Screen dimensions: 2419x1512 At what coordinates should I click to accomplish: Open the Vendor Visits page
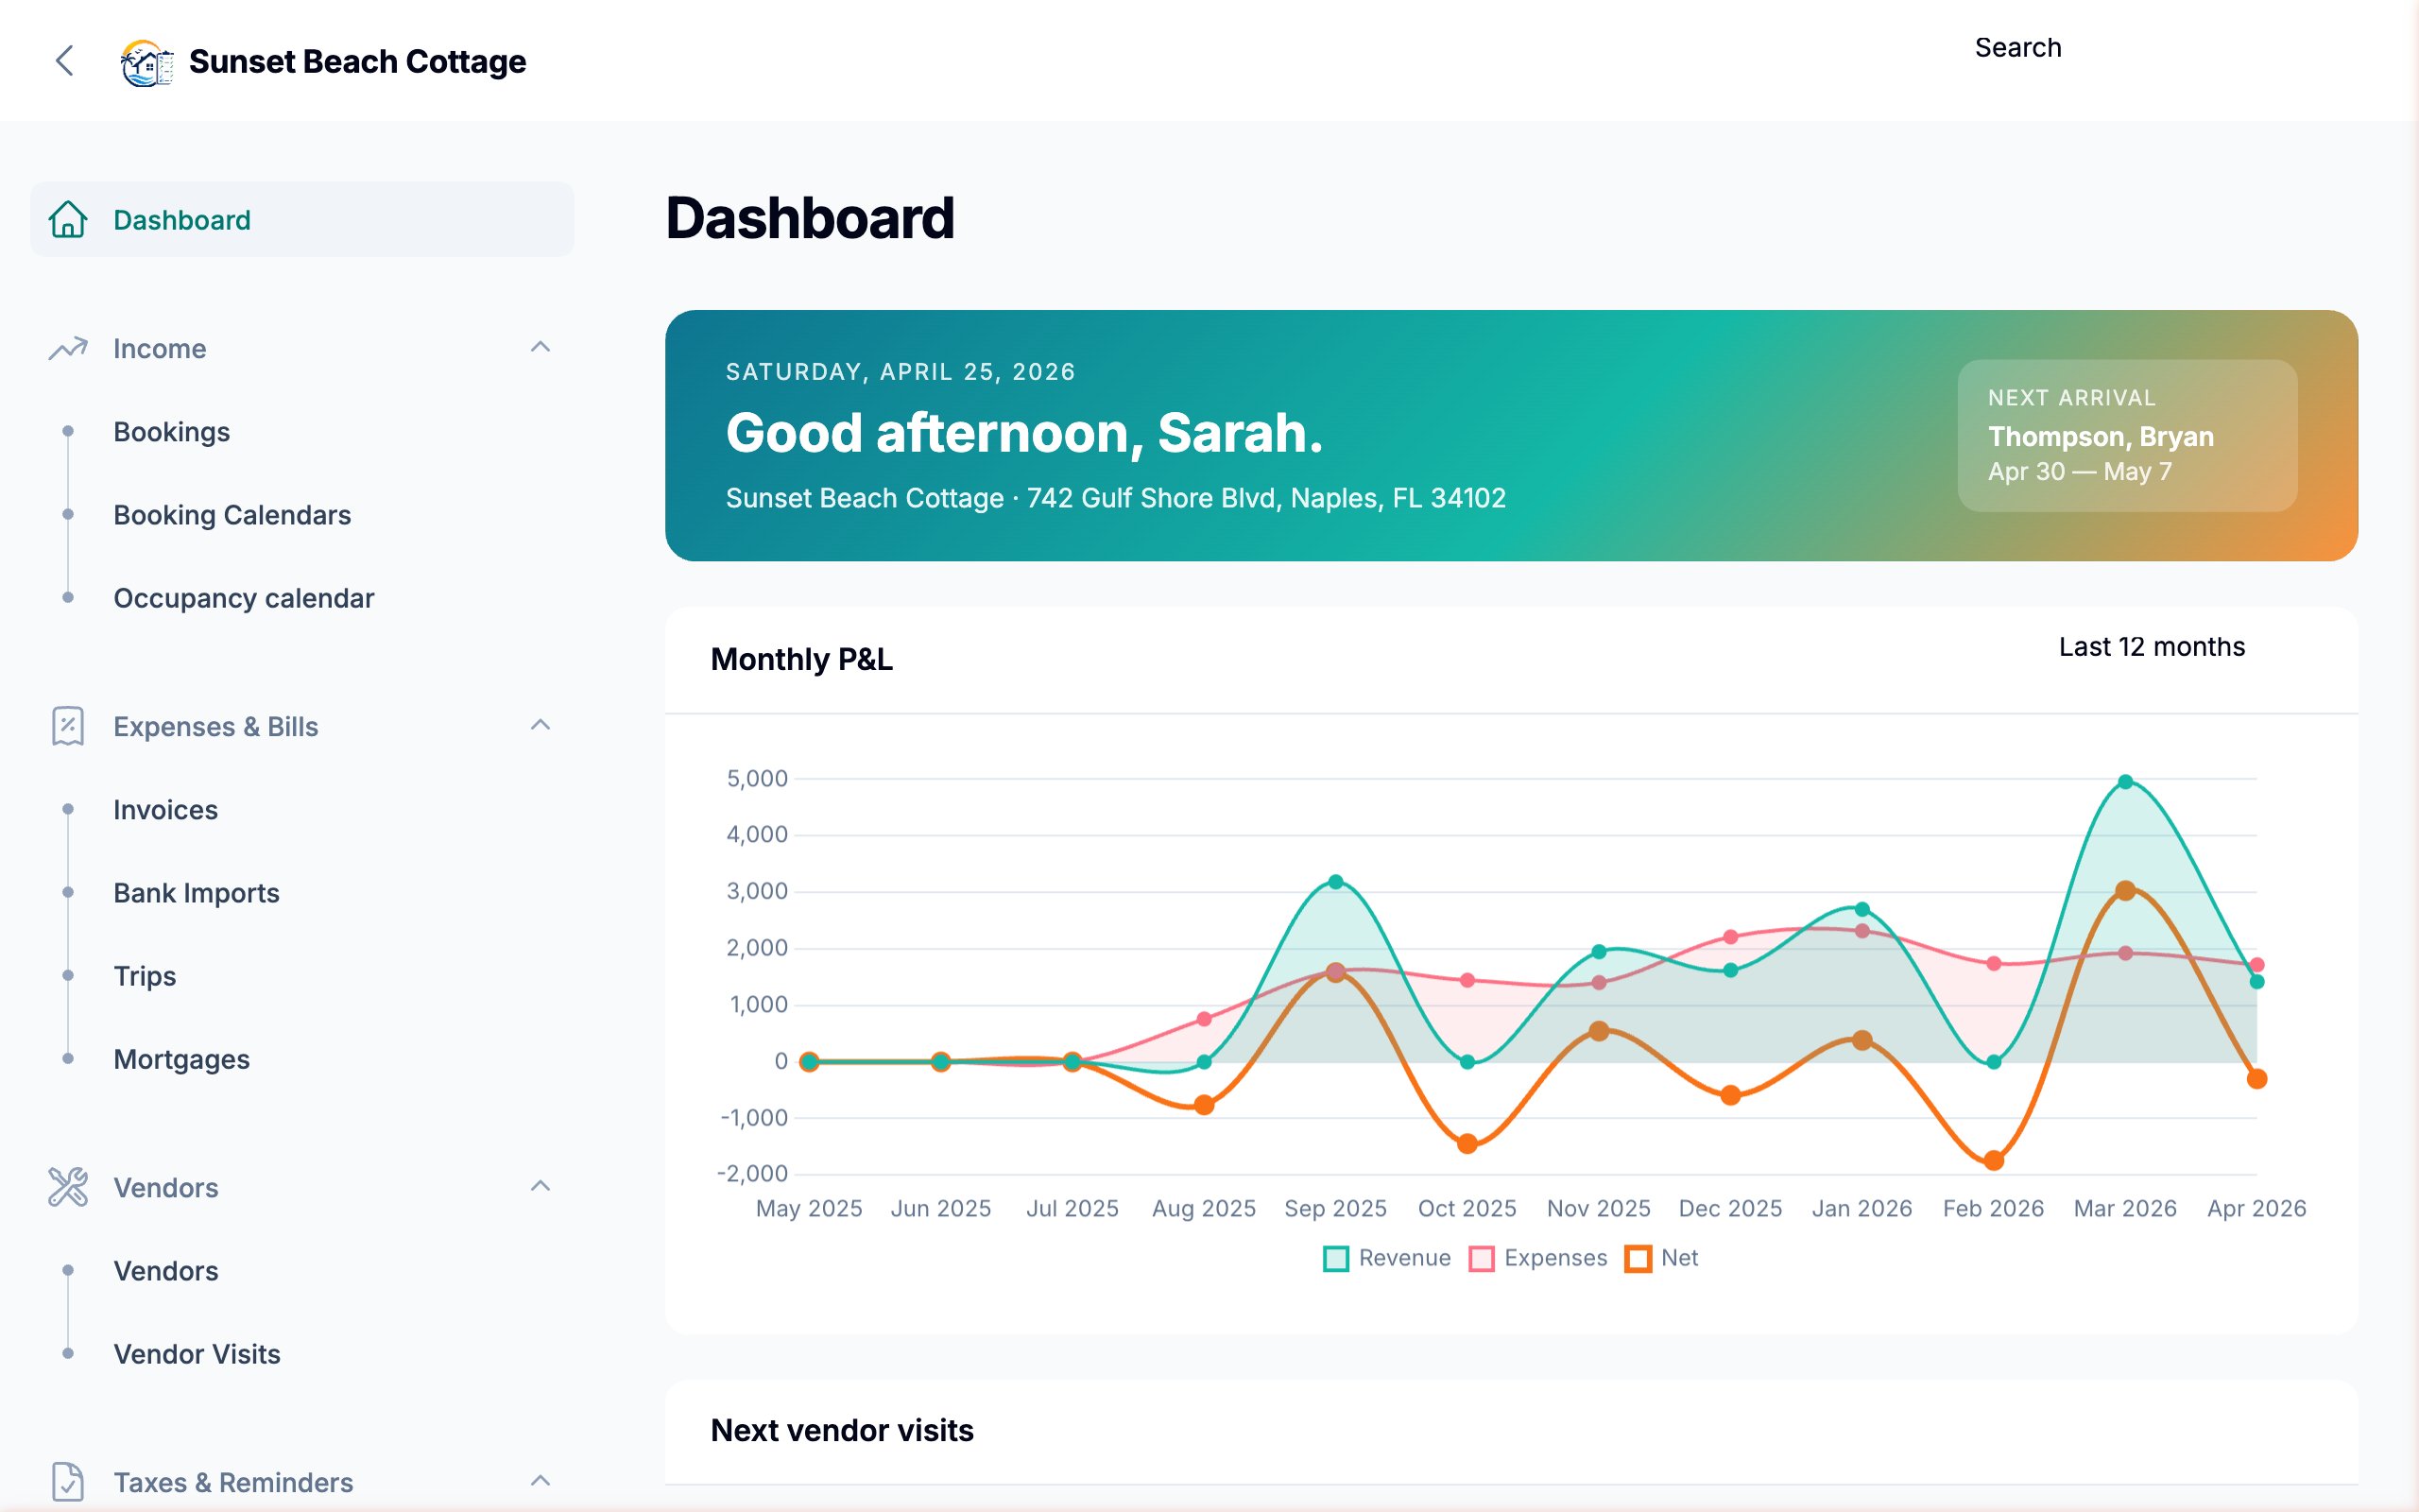pos(196,1354)
